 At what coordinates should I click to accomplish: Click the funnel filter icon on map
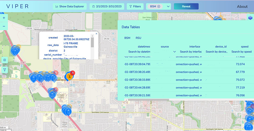(x=5, y=70)
